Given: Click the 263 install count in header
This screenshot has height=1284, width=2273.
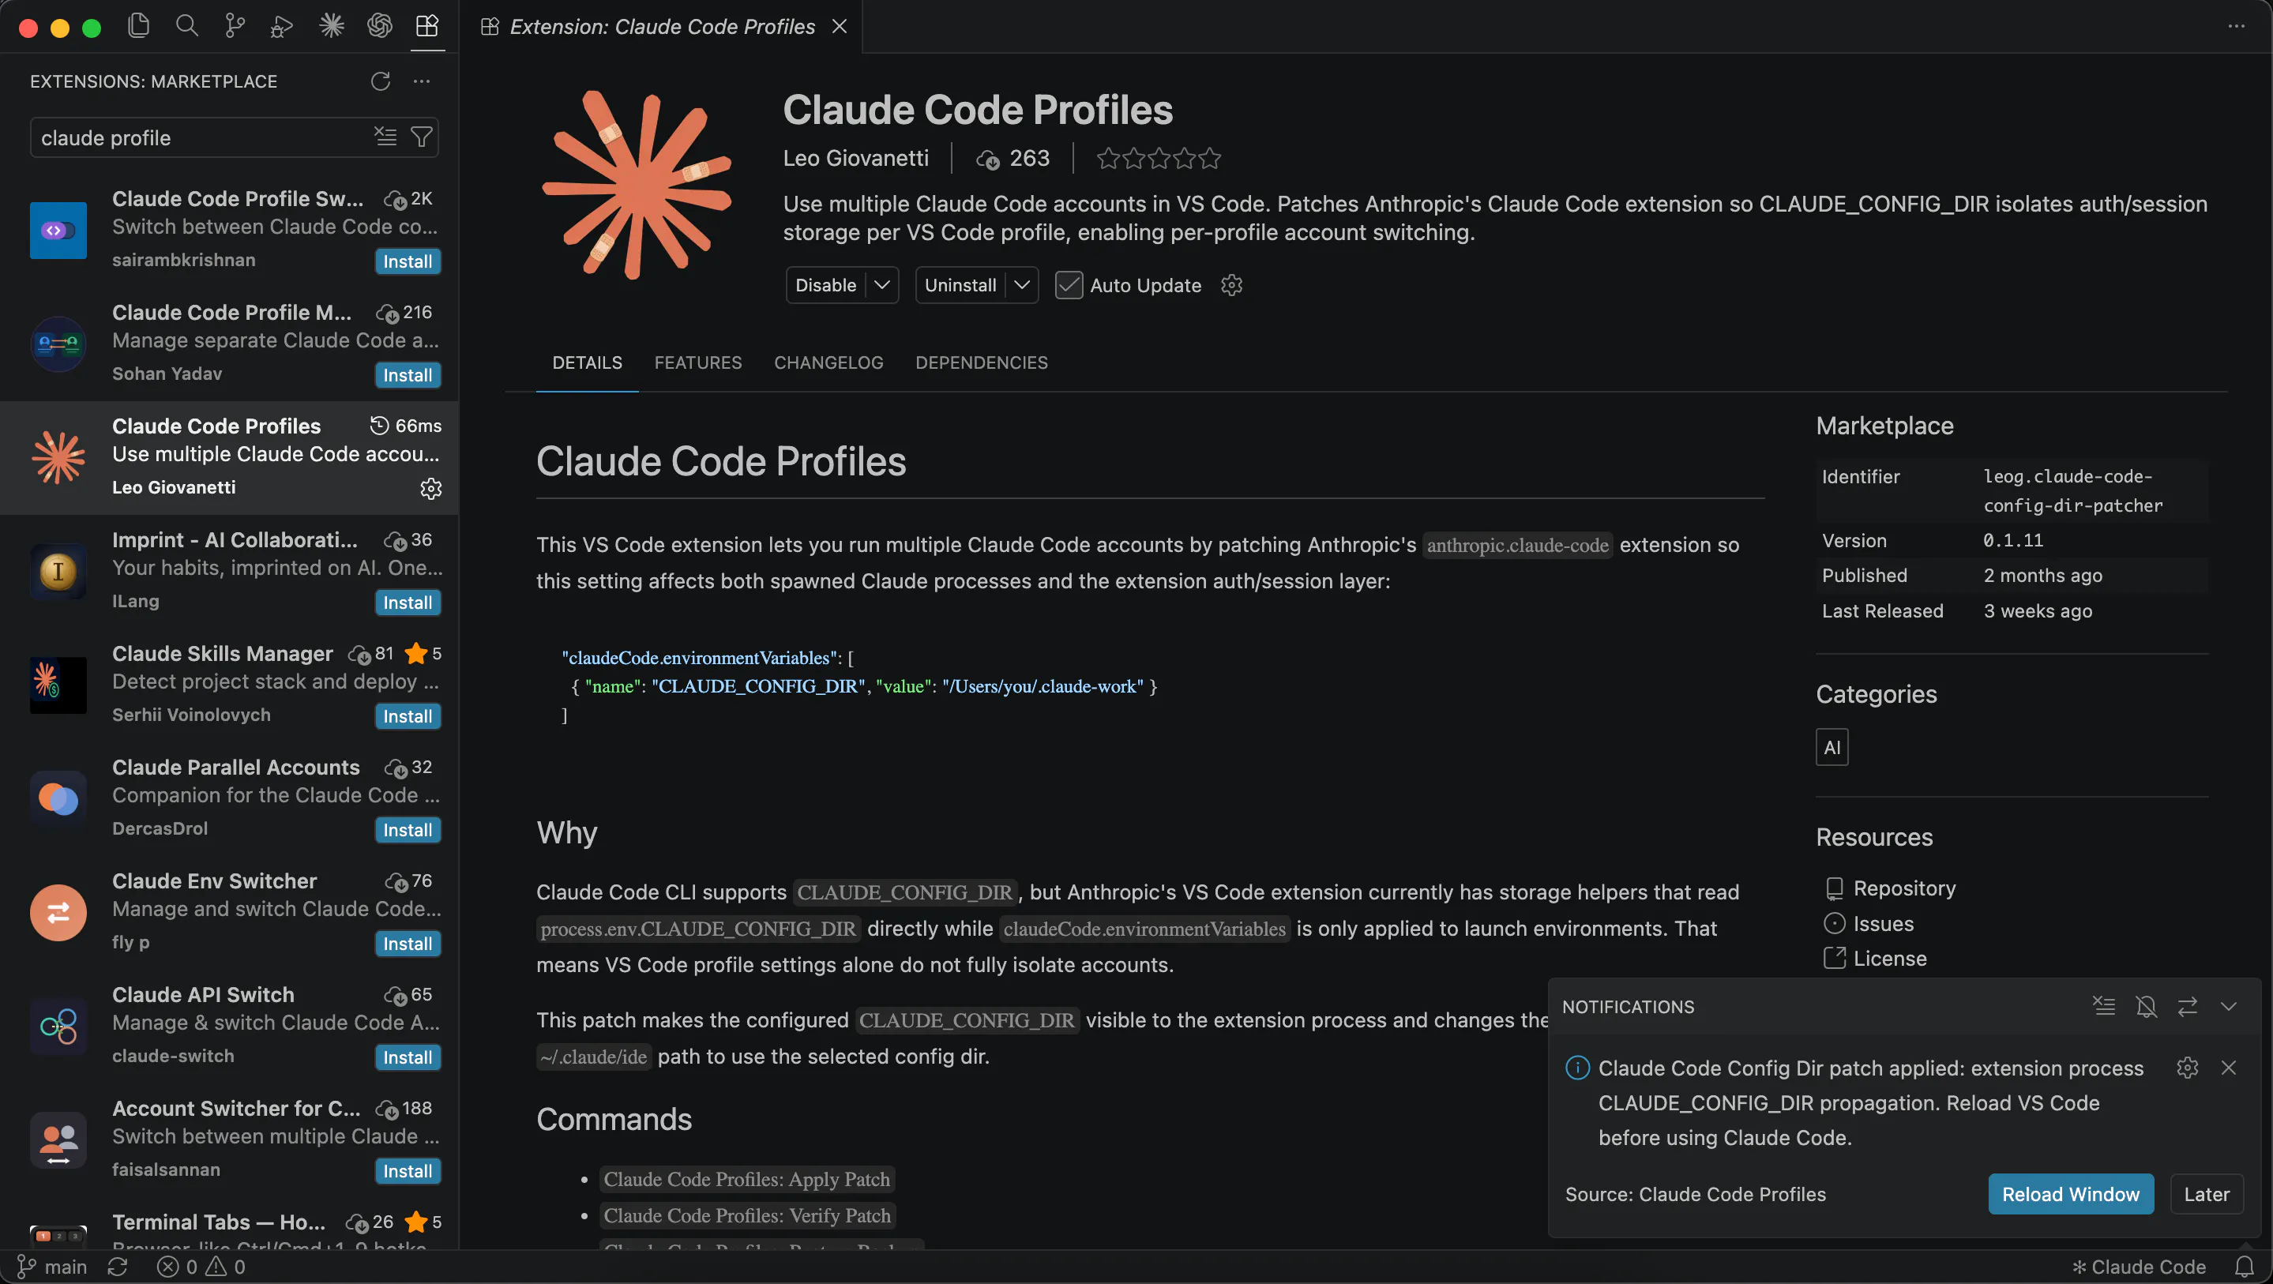Looking at the screenshot, I should [1014, 158].
